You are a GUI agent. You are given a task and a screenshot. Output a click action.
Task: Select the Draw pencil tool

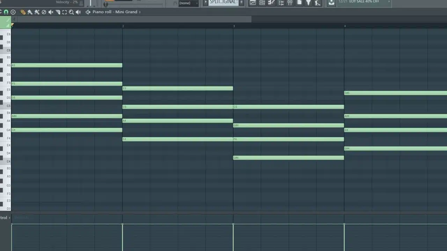point(23,12)
